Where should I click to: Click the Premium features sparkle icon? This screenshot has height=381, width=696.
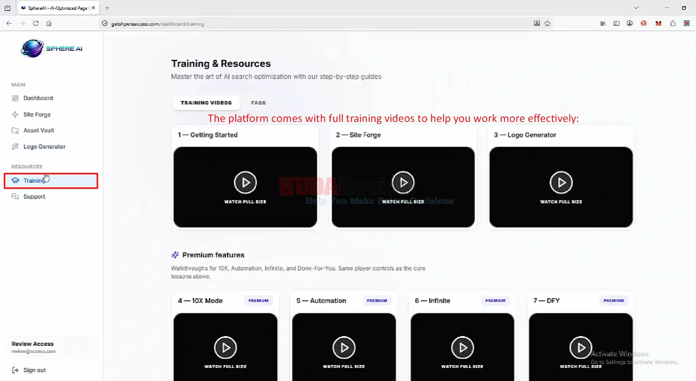tap(175, 255)
